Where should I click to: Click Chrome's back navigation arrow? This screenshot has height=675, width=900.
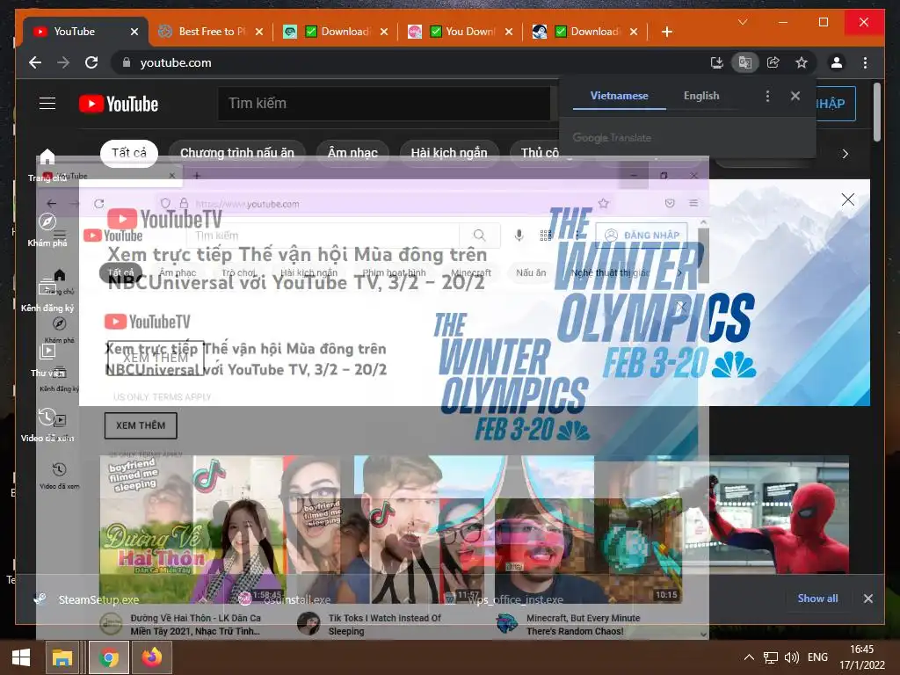click(35, 62)
